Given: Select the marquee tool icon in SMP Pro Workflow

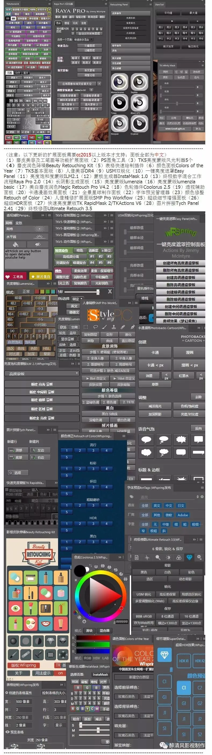Looking at the screenshot, I should coord(86,326).
